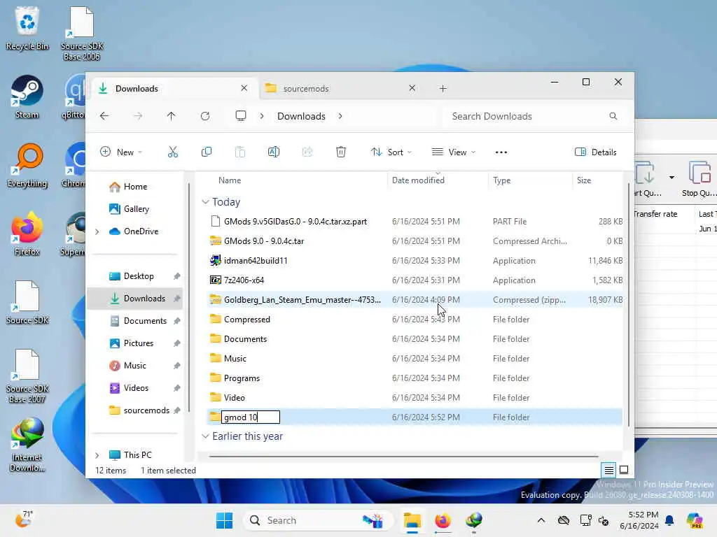This screenshot has width=717, height=537.
Task: Open Pictures in quick access
Action: tap(138, 343)
